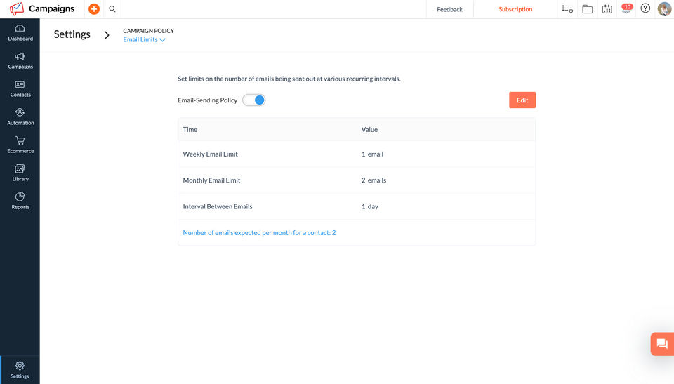Image resolution: width=674 pixels, height=384 pixels.
Task: Expand the Email Limits dropdown
Action: pos(144,40)
